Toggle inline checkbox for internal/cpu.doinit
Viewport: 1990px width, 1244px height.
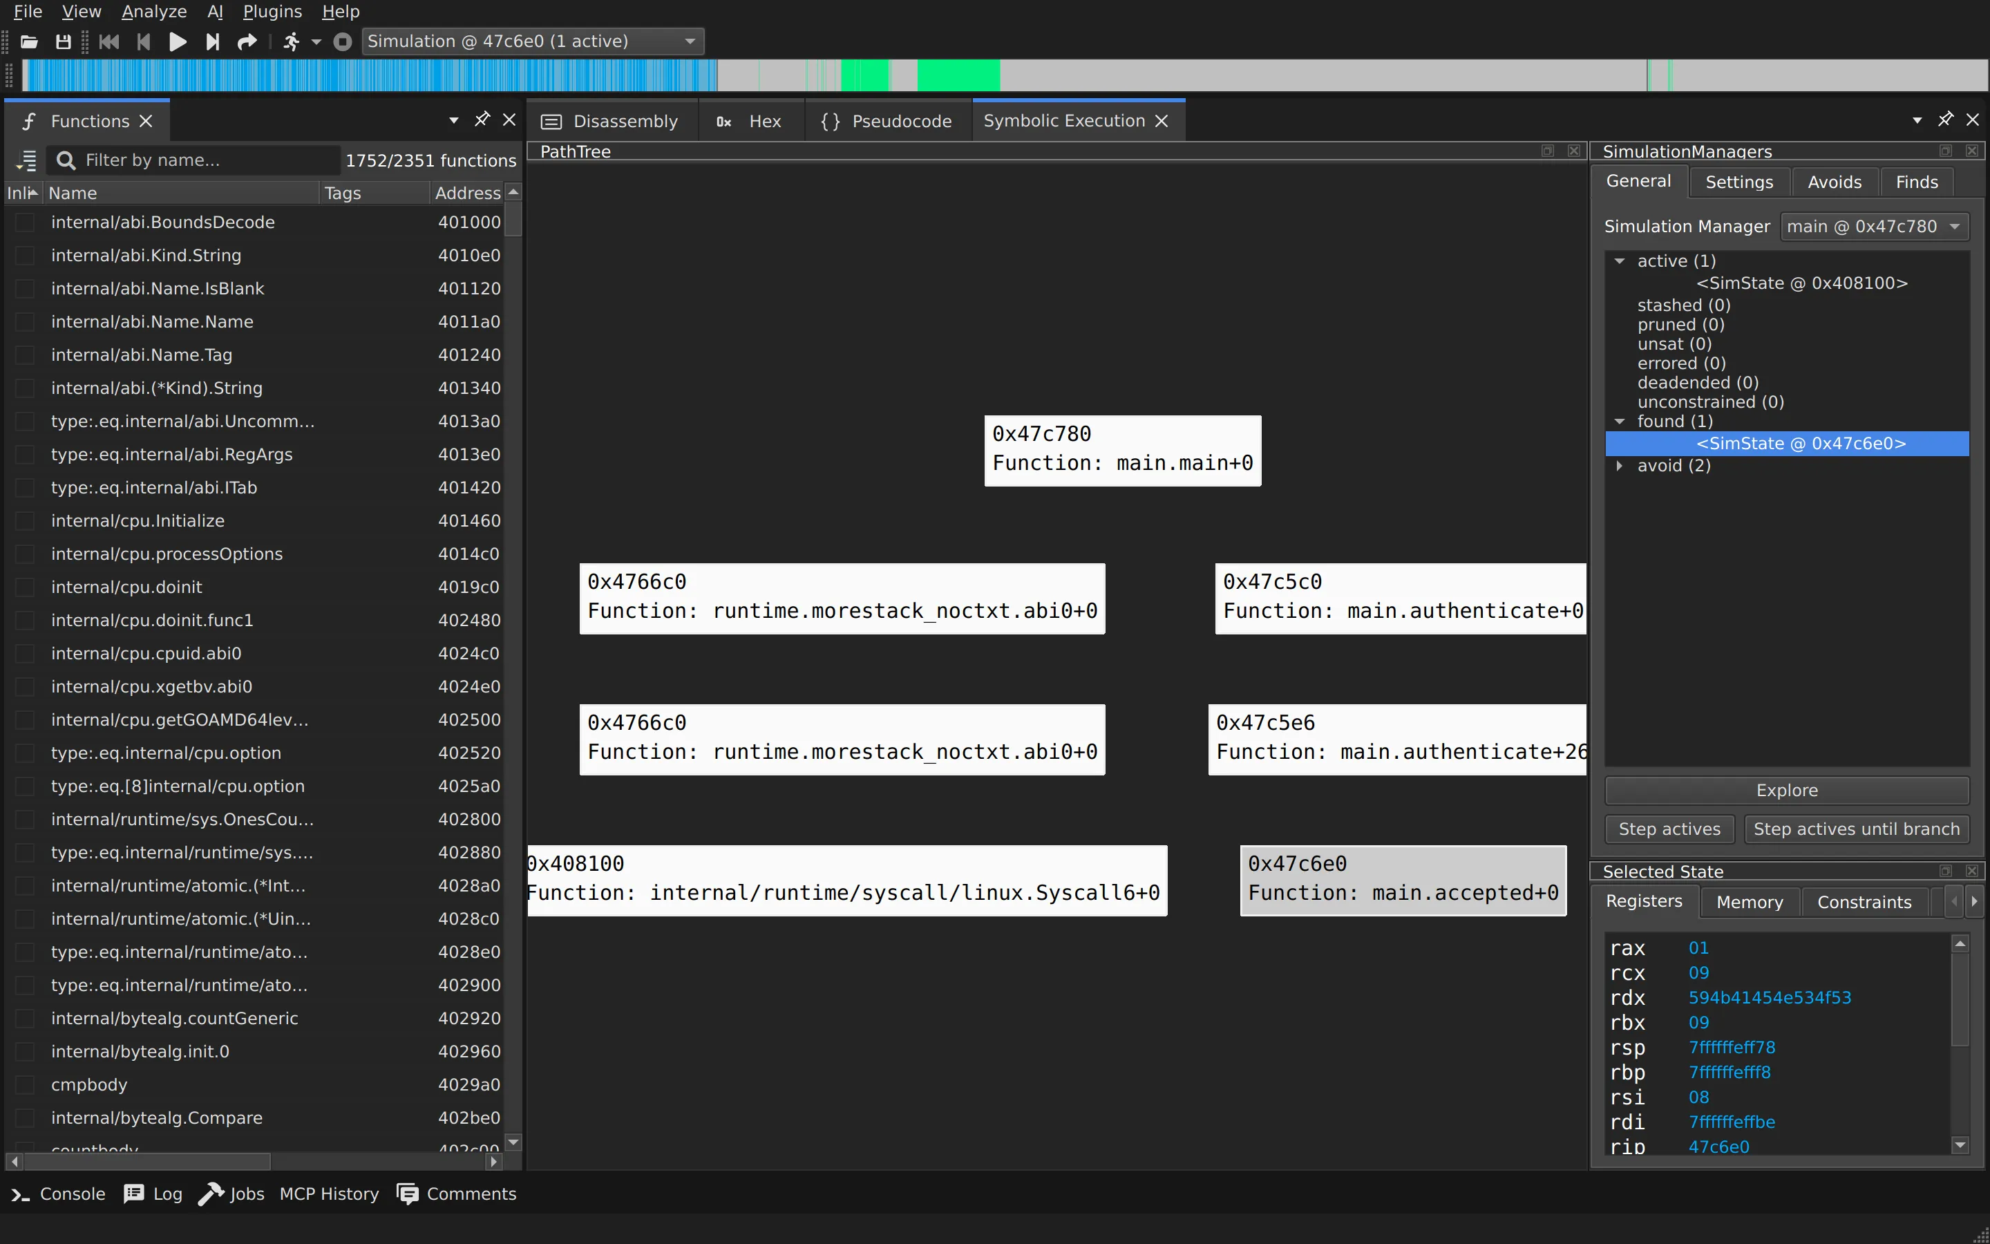[26, 587]
